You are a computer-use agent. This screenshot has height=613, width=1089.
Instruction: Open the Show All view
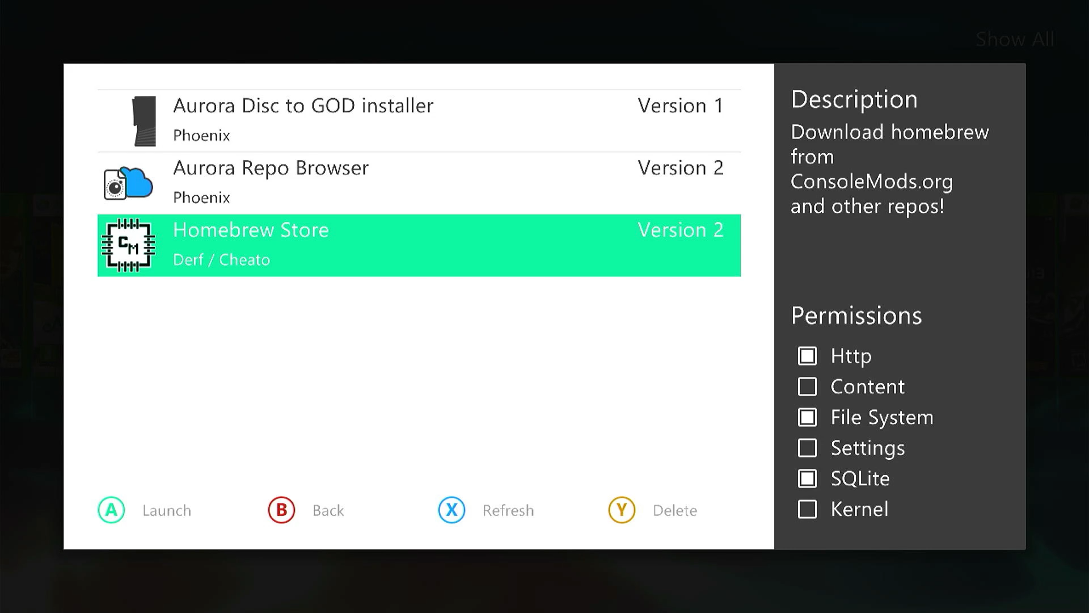1015,39
